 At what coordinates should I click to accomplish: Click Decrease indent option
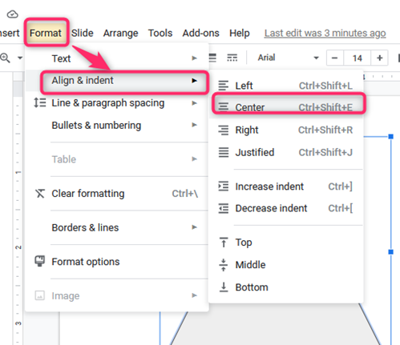pos(285,208)
